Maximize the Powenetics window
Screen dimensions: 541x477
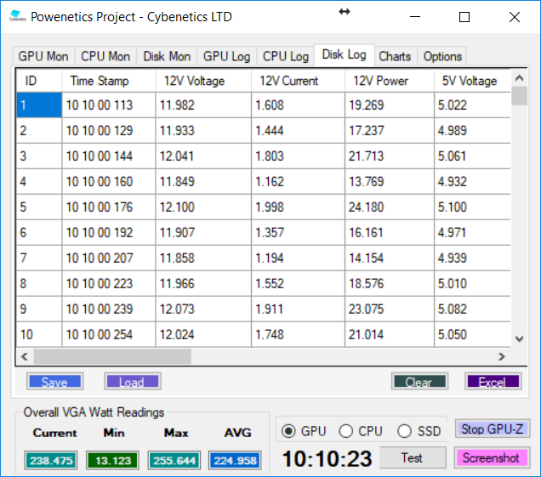pyautogui.click(x=464, y=16)
